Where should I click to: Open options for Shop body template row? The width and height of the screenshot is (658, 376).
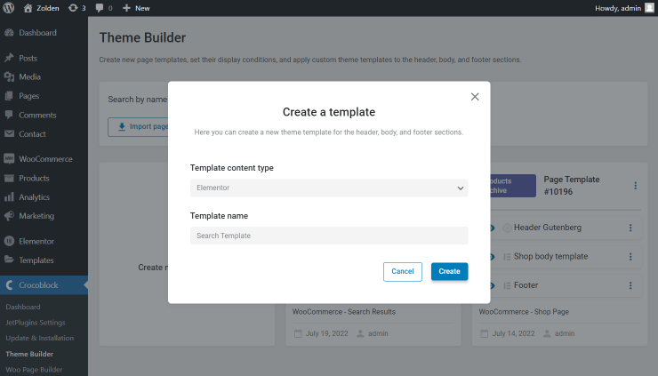[x=630, y=256]
